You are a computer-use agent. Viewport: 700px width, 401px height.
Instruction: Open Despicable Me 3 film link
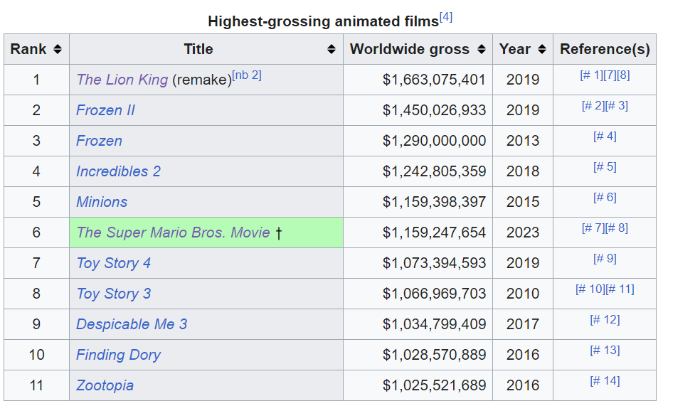132,324
